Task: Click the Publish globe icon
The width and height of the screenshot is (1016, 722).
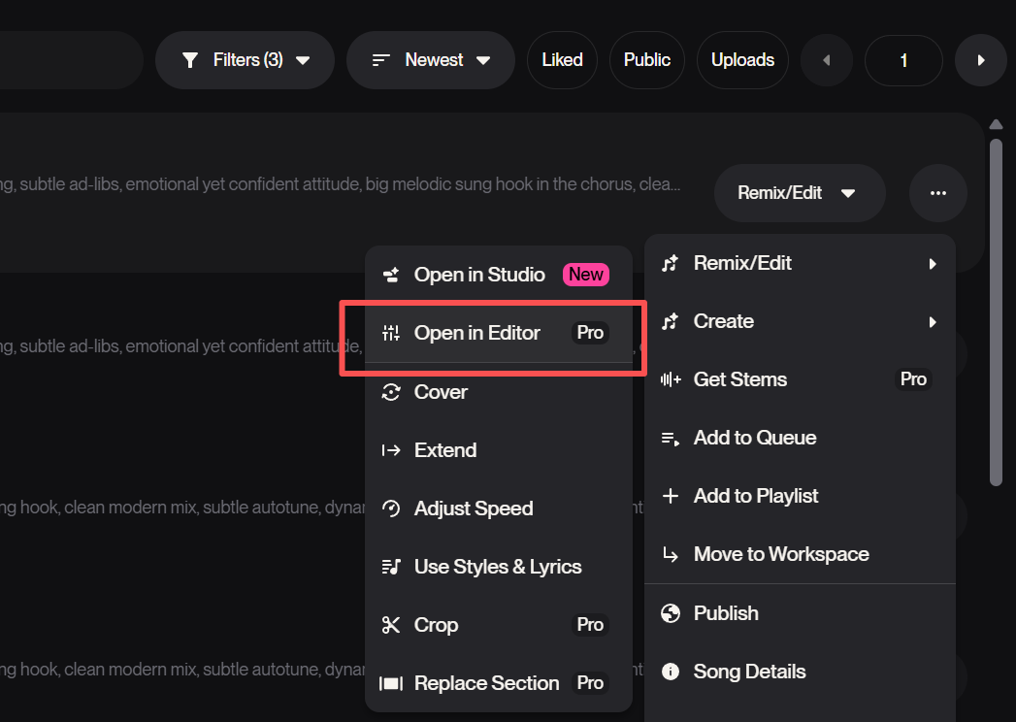Action: click(670, 613)
